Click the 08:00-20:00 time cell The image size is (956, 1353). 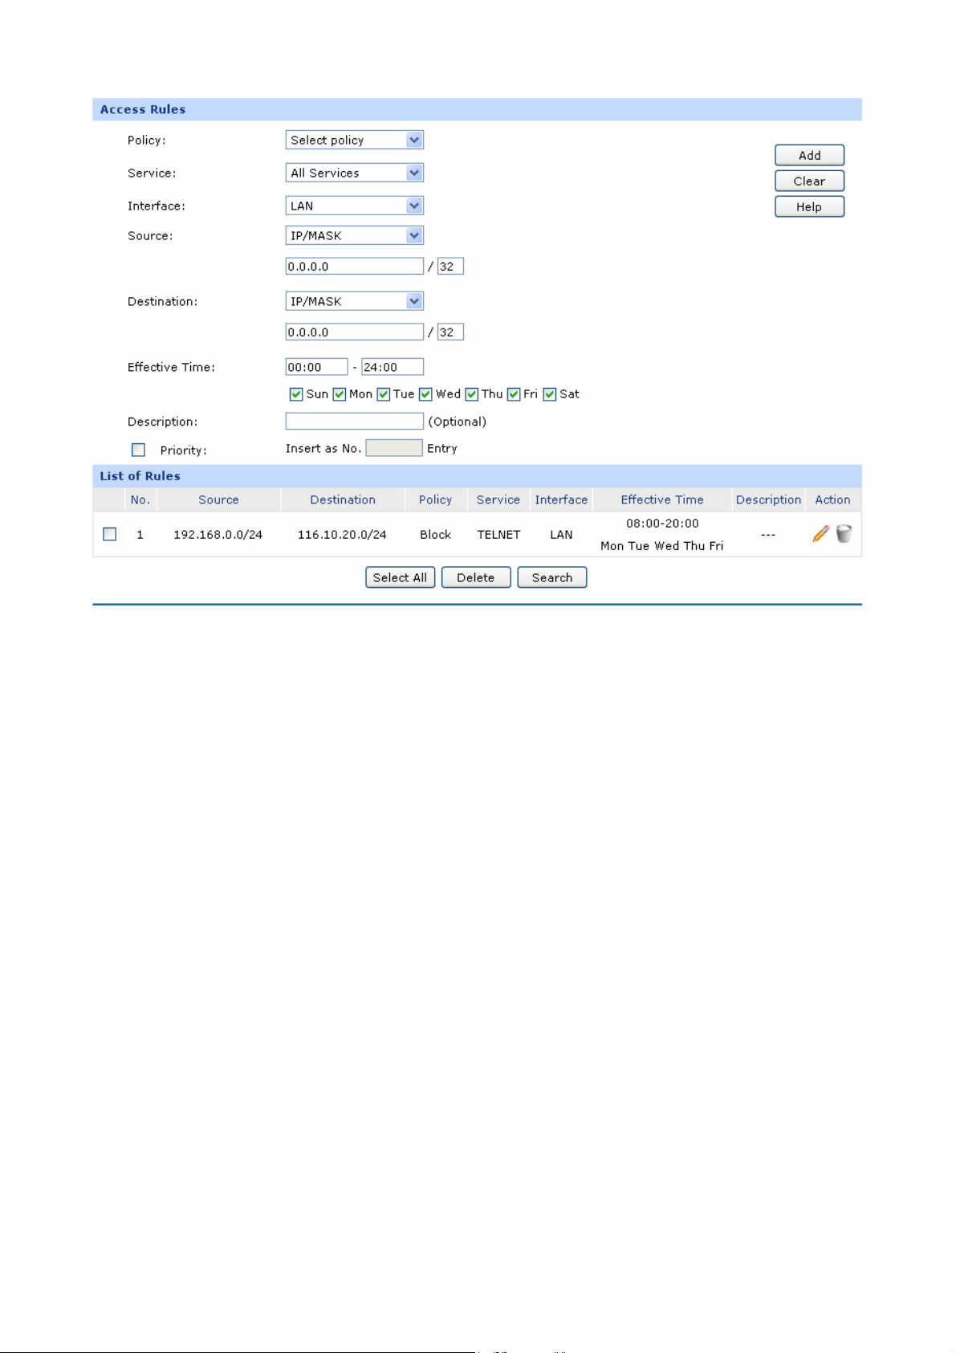click(x=662, y=524)
